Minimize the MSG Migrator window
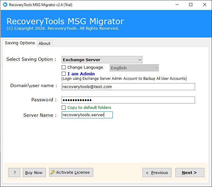The height and width of the screenshot is (187, 212). [177, 5]
